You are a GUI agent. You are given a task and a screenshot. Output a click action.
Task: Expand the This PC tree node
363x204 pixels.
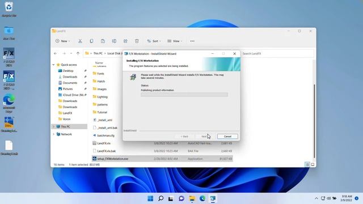tap(53, 126)
